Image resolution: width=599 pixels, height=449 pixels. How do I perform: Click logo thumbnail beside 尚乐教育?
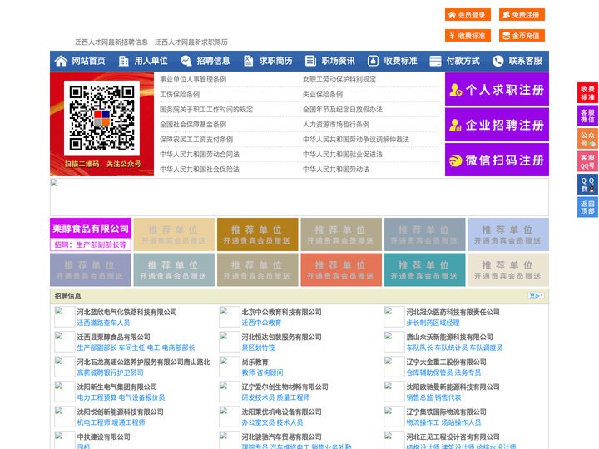tap(230, 367)
